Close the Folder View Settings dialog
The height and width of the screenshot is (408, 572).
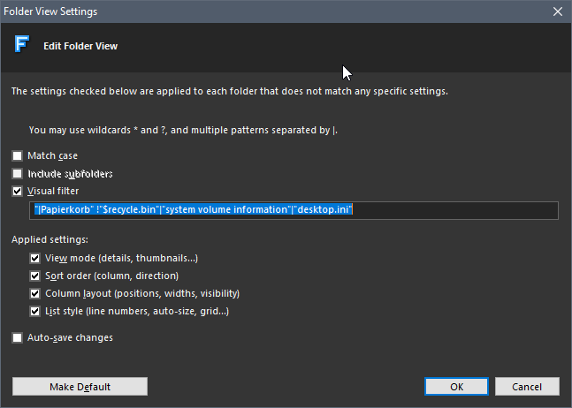point(557,11)
